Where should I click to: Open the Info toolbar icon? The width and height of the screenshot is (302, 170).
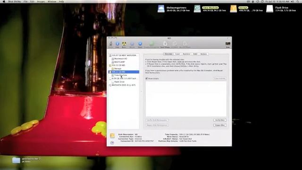(x=117, y=44)
